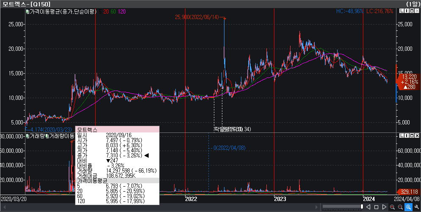Step chart forward with the right triangle
The height and width of the screenshot is (212, 421).
pos(384,207)
